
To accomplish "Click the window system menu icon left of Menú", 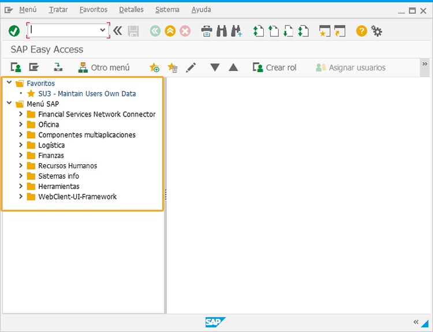I will pos(9,10).
